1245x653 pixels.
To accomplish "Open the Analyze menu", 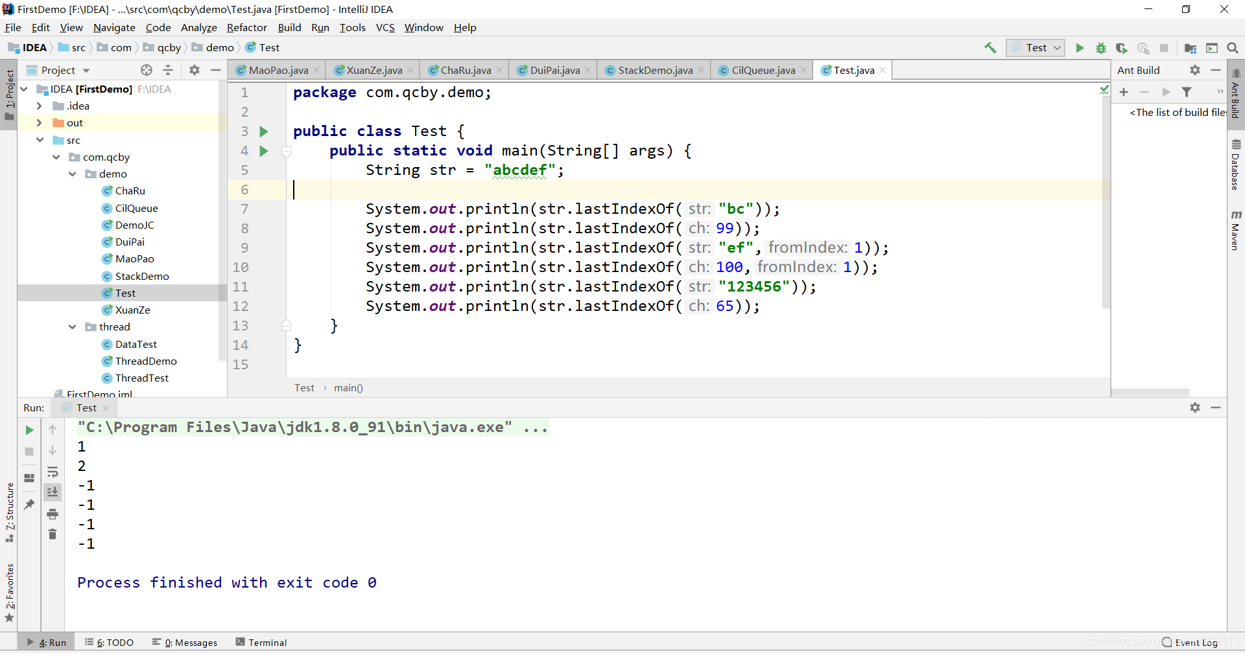I will [198, 27].
